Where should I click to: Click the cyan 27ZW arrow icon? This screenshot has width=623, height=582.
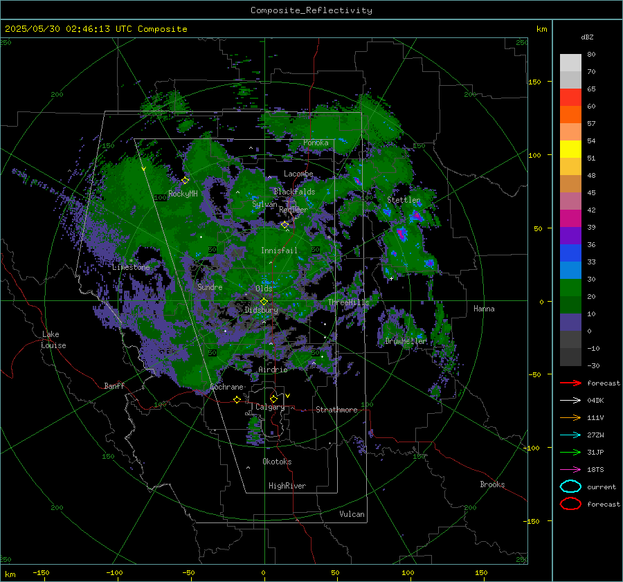pyautogui.click(x=570, y=435)
